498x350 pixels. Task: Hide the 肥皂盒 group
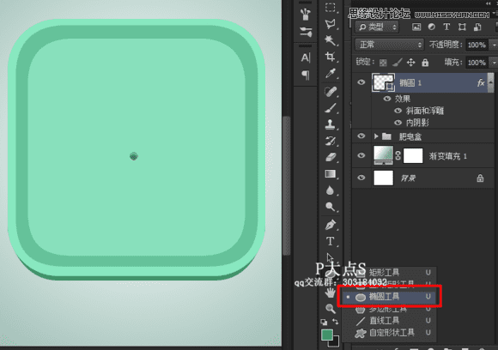[x=361, y=136]
